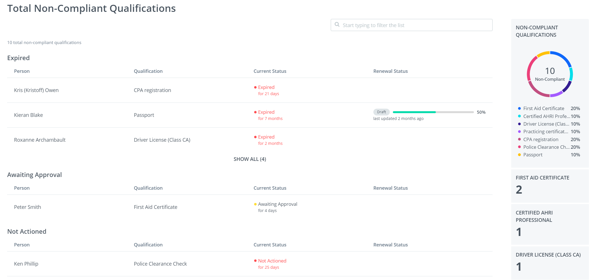
Task: Open Ken Phillip's Police Clearance Check
Action: [x=160, y=264]
